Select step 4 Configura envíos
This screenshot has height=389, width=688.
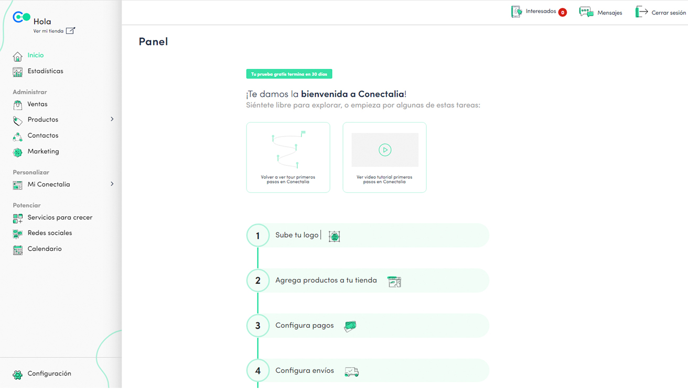[x=368, y=371]
